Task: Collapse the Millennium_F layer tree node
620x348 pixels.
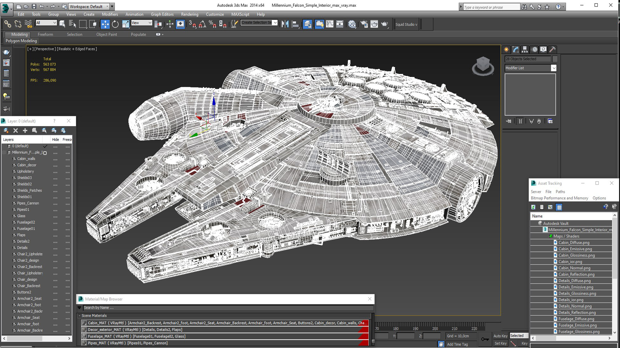Action: [x=4, y=152]
